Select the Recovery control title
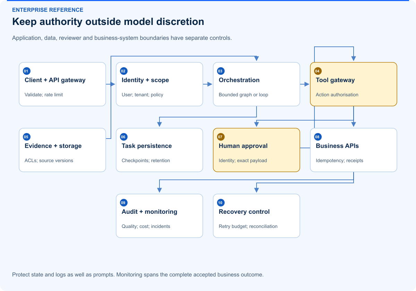This screenshot has height=291, width=416. tap(244, 212)
